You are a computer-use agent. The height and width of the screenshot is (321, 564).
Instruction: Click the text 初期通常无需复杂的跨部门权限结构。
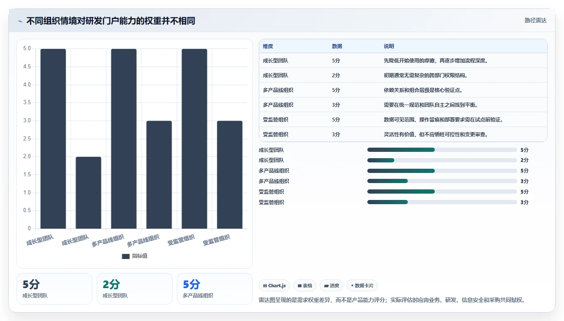pyautogui.click(x=426, y=76)
